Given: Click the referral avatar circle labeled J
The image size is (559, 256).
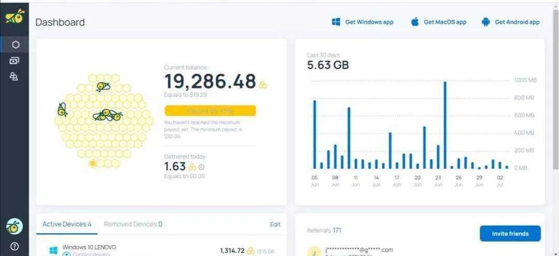Looking at the screenshot, I should click(x=314, y=251).
